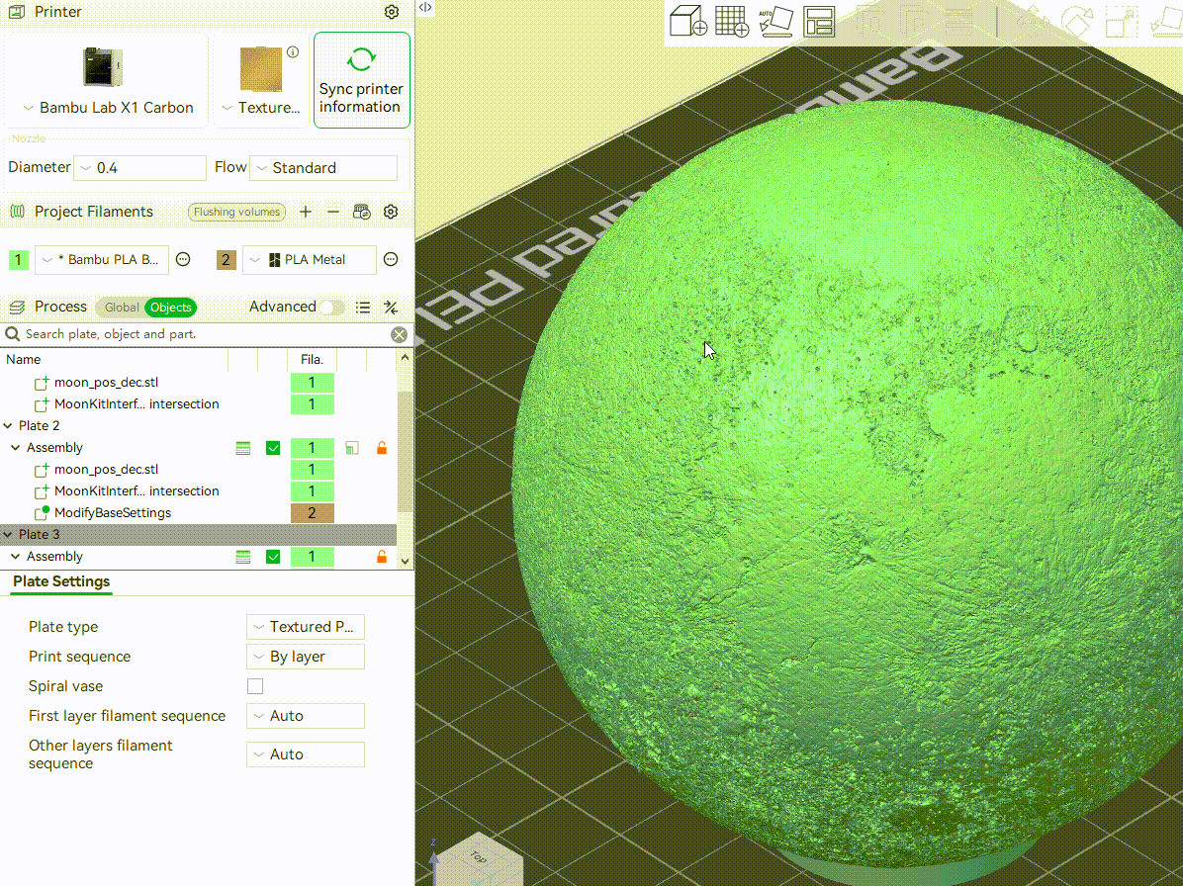Collapse the Plate 2 tree node
The height and width of the screenshot is (886, 1183).
click(x=8, y=426)
